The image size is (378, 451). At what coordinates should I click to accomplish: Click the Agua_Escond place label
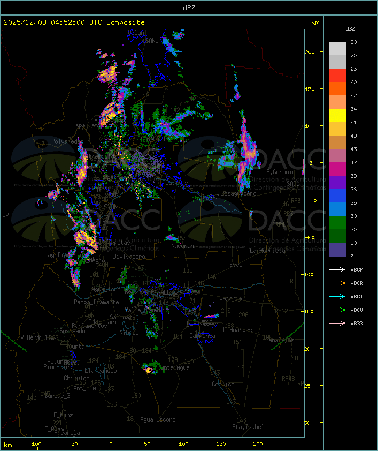pos(158,419)
